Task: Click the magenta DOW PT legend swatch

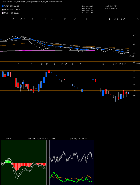Action: tap(3, 13)
